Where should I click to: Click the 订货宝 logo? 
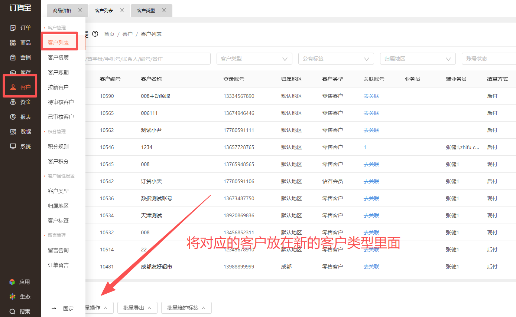tap(20, 7)
